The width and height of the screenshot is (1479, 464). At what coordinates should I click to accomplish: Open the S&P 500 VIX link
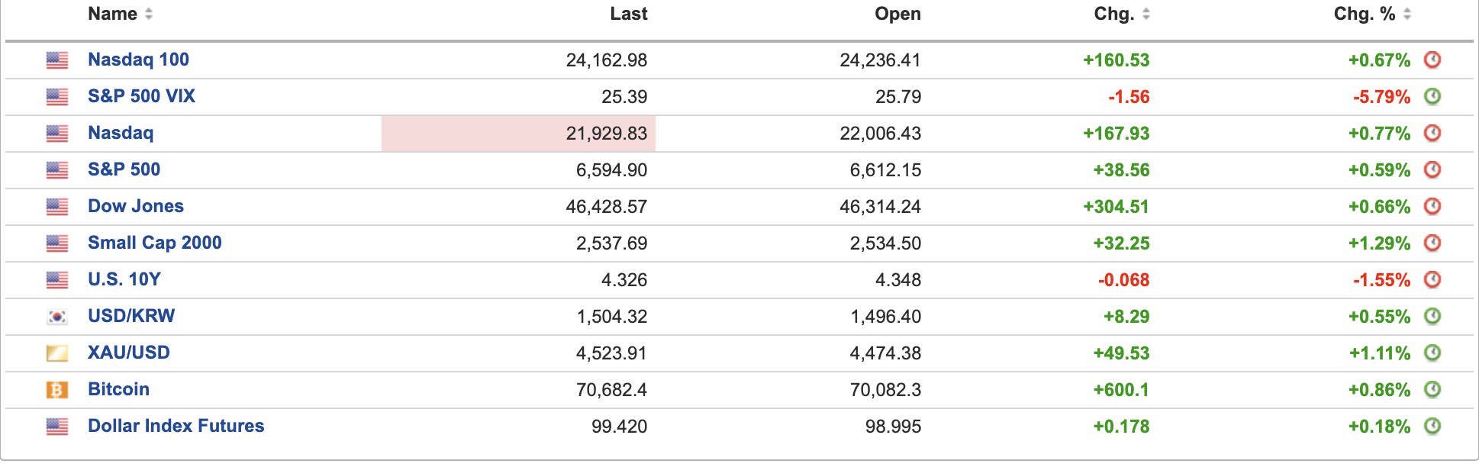coord(141,96)
